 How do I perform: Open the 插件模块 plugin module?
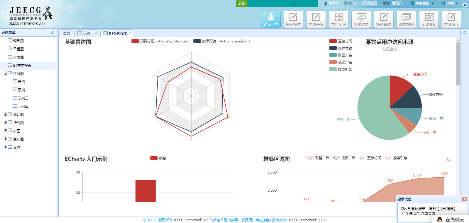pos(384,19)
